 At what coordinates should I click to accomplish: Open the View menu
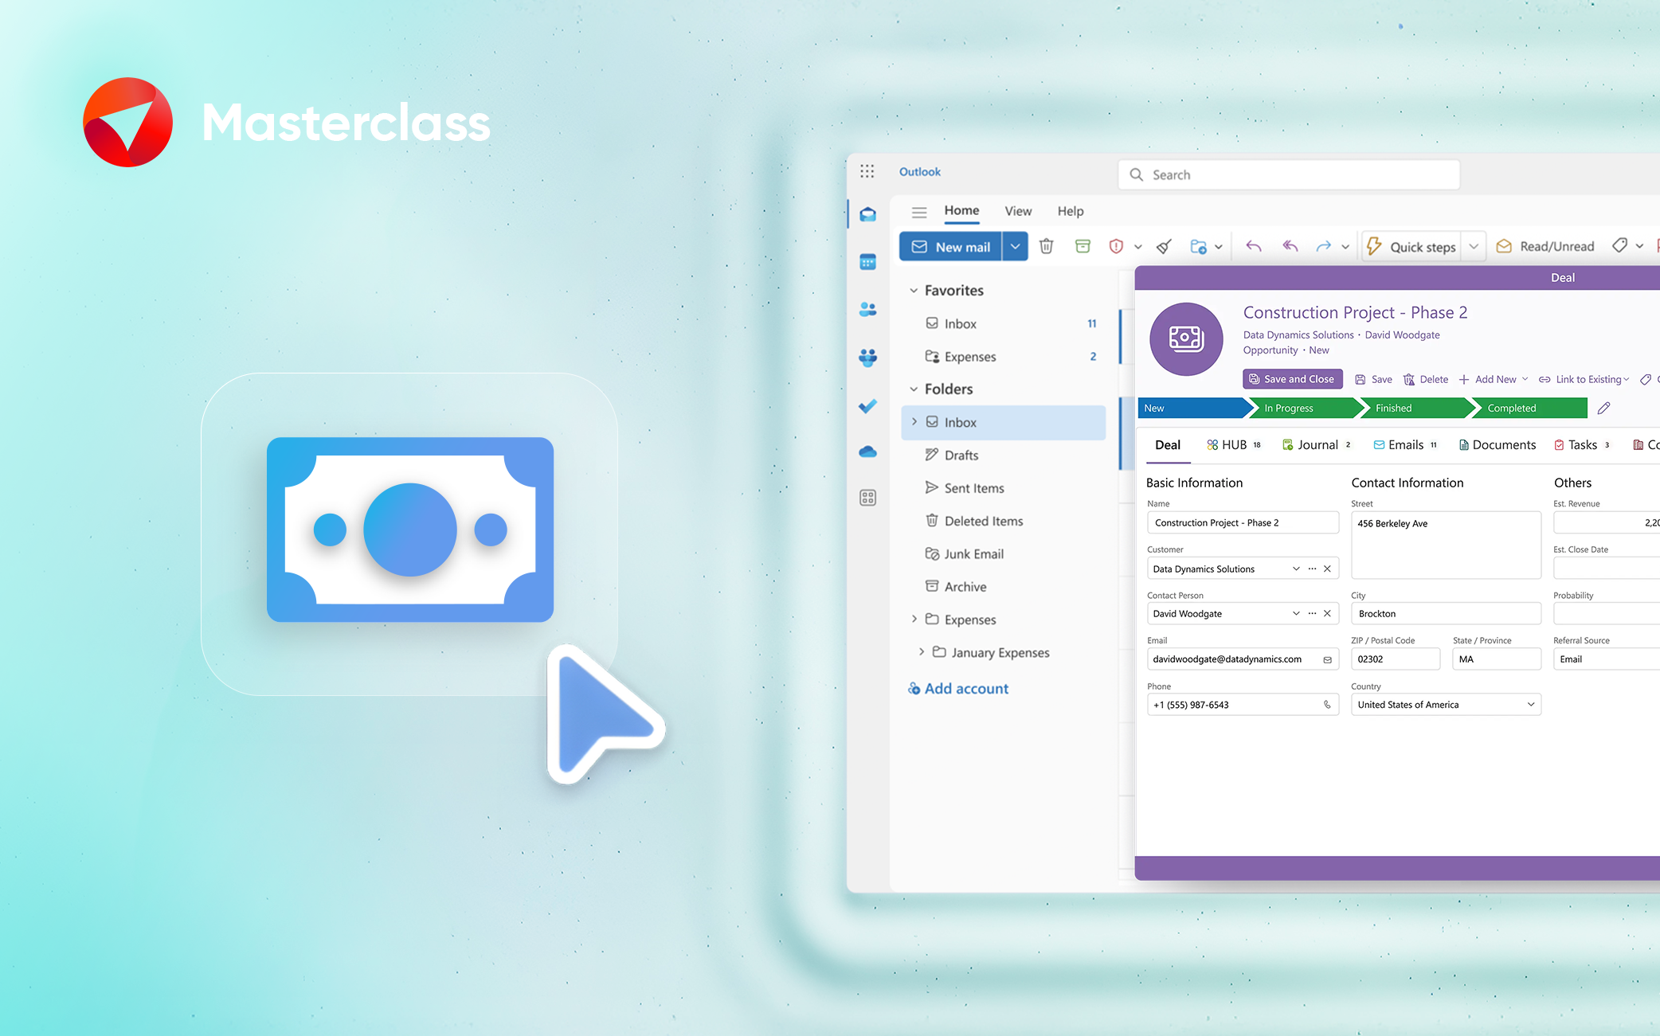1017,211
